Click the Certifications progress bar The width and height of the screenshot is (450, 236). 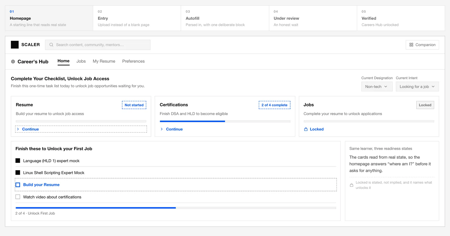pos(225,121)
